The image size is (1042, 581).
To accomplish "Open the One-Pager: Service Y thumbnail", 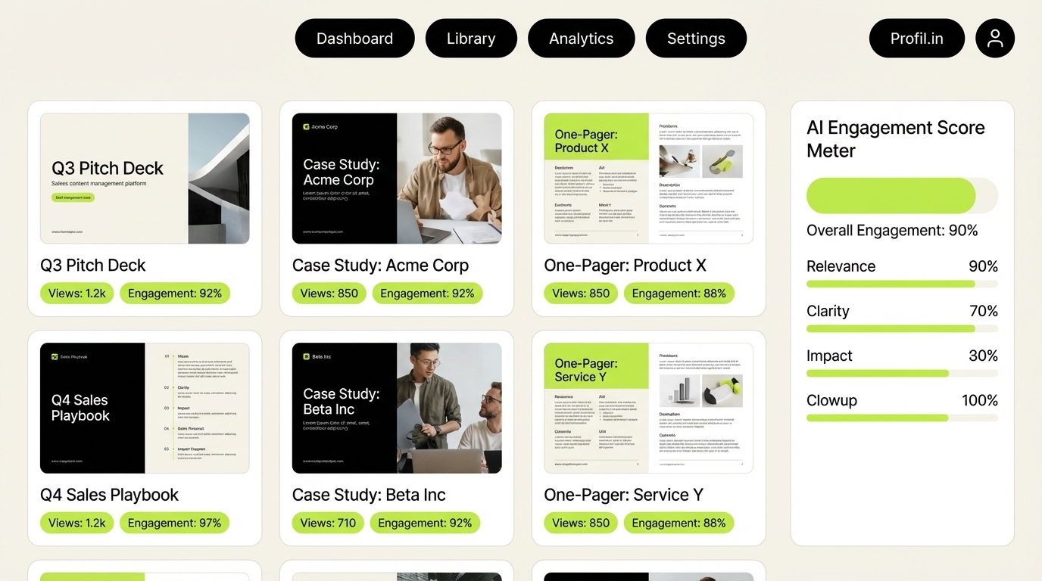I will coord(648,407).
